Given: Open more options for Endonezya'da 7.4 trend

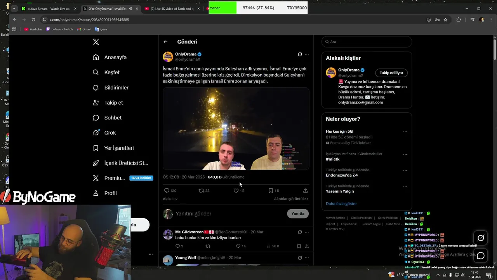Looking at the screenshot, I should click(405, 171).
